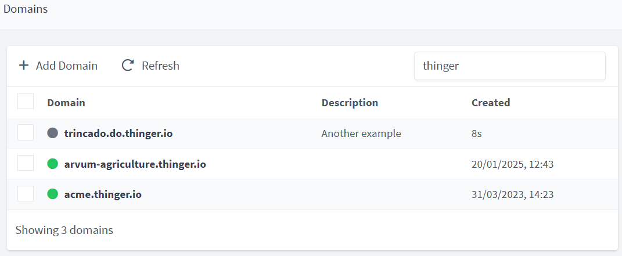
Task: Toggle the select-all checkbox in table header
Action: tap(26, 102)
